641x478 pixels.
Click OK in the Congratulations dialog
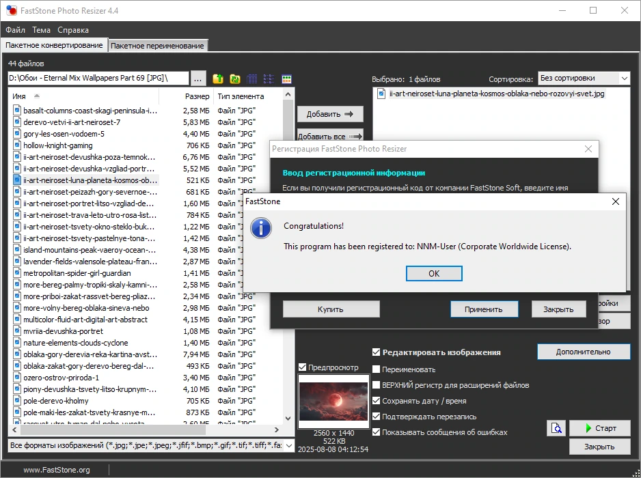(434, 273)
